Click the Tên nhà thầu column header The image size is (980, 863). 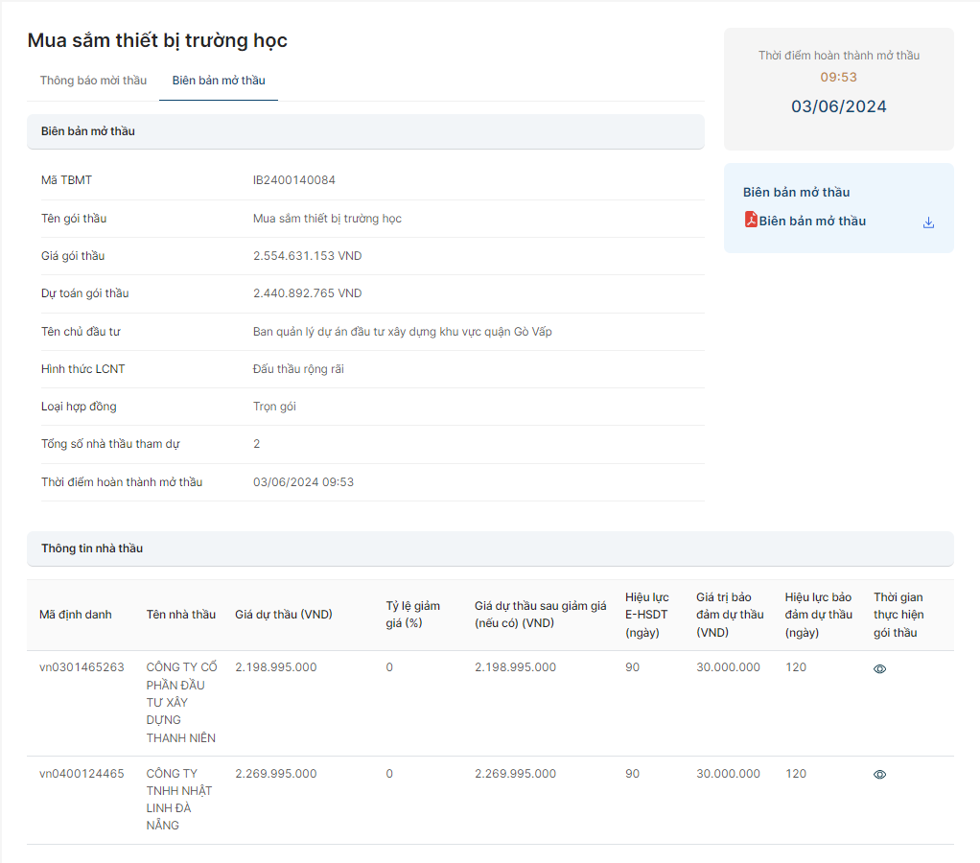pyautogui.click(x=180, y=615)
